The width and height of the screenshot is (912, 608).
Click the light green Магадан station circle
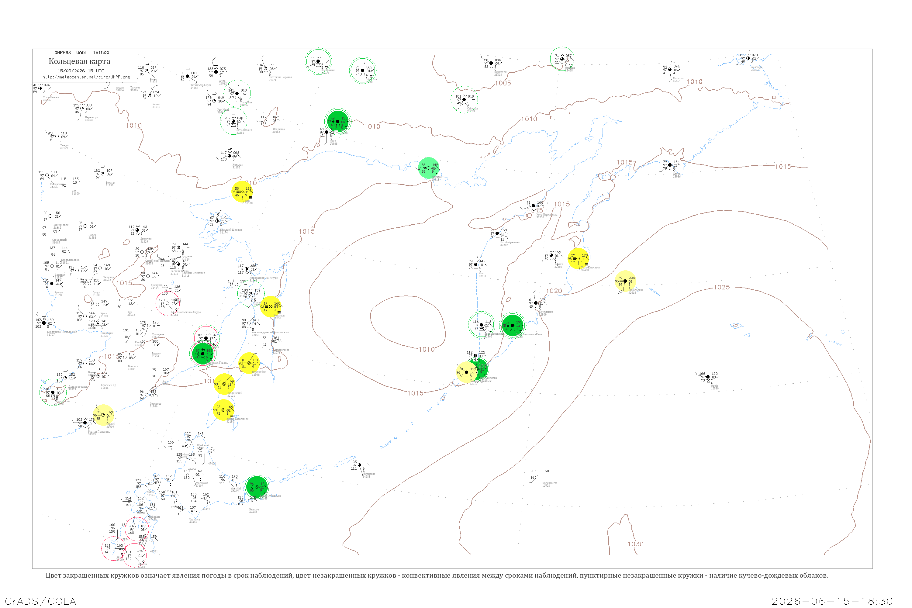point(428,168)
